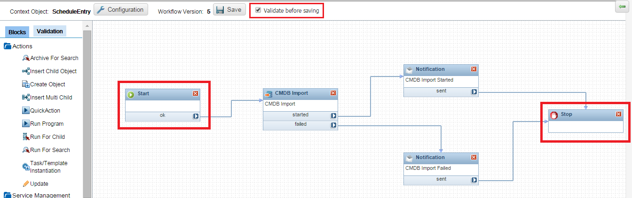Remove the Start block with its red X

pos(196,93)
